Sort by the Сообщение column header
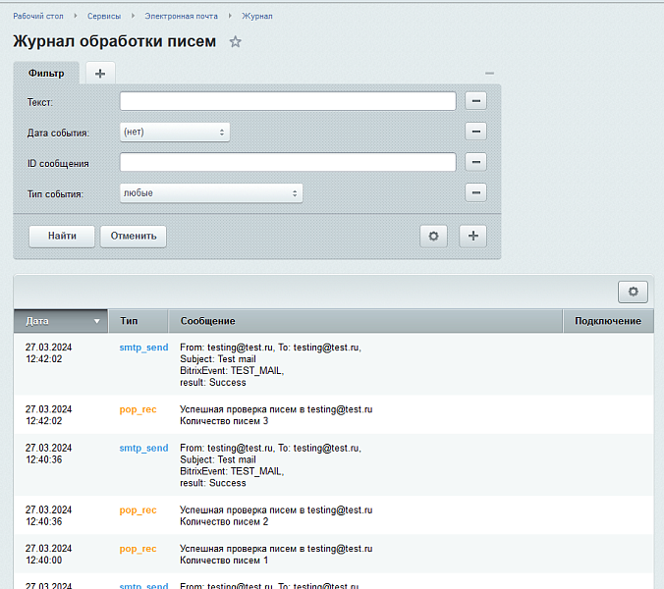 click(207, 321)
